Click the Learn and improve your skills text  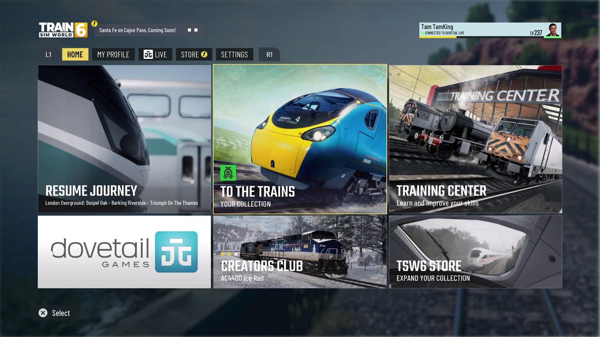(437, 203)
